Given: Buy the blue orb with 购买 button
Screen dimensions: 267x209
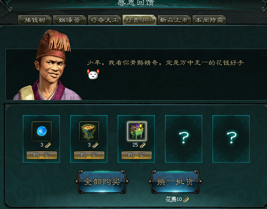Looking at the screenshot, I should click(x=42, y=155).
